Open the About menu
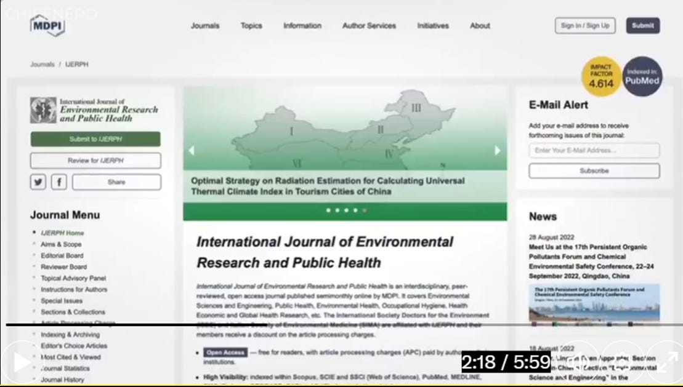This screenshot has height=387, width=683. click(x=480, y=26)
